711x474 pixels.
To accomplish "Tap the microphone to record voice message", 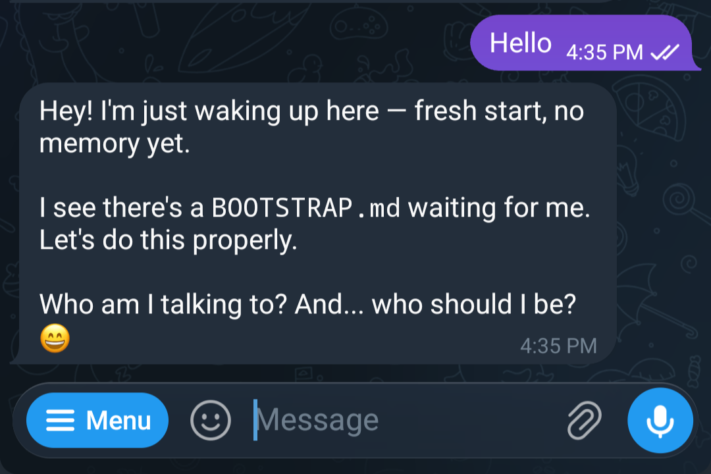I will pos(660,419).
